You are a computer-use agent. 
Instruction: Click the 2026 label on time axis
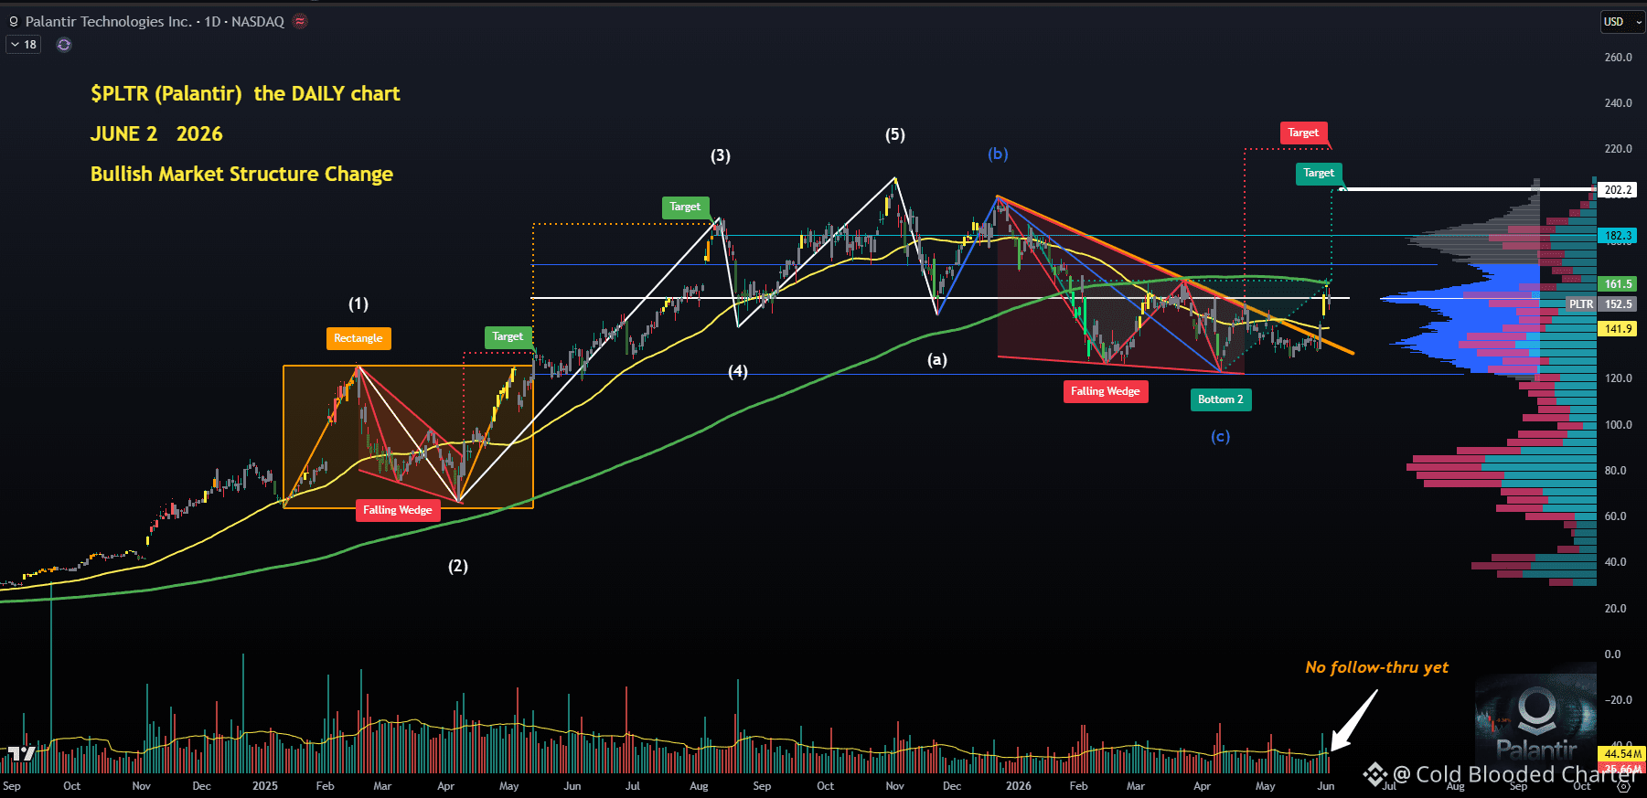coord(1019,786)
